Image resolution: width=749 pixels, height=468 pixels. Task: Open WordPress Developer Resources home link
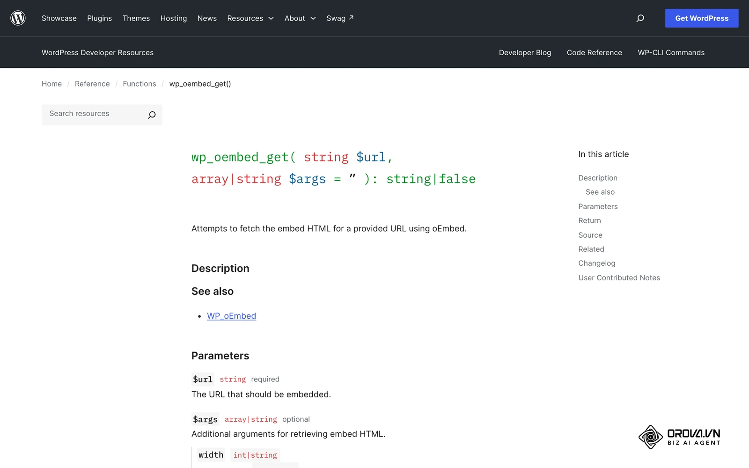click(x=97, y=52)
